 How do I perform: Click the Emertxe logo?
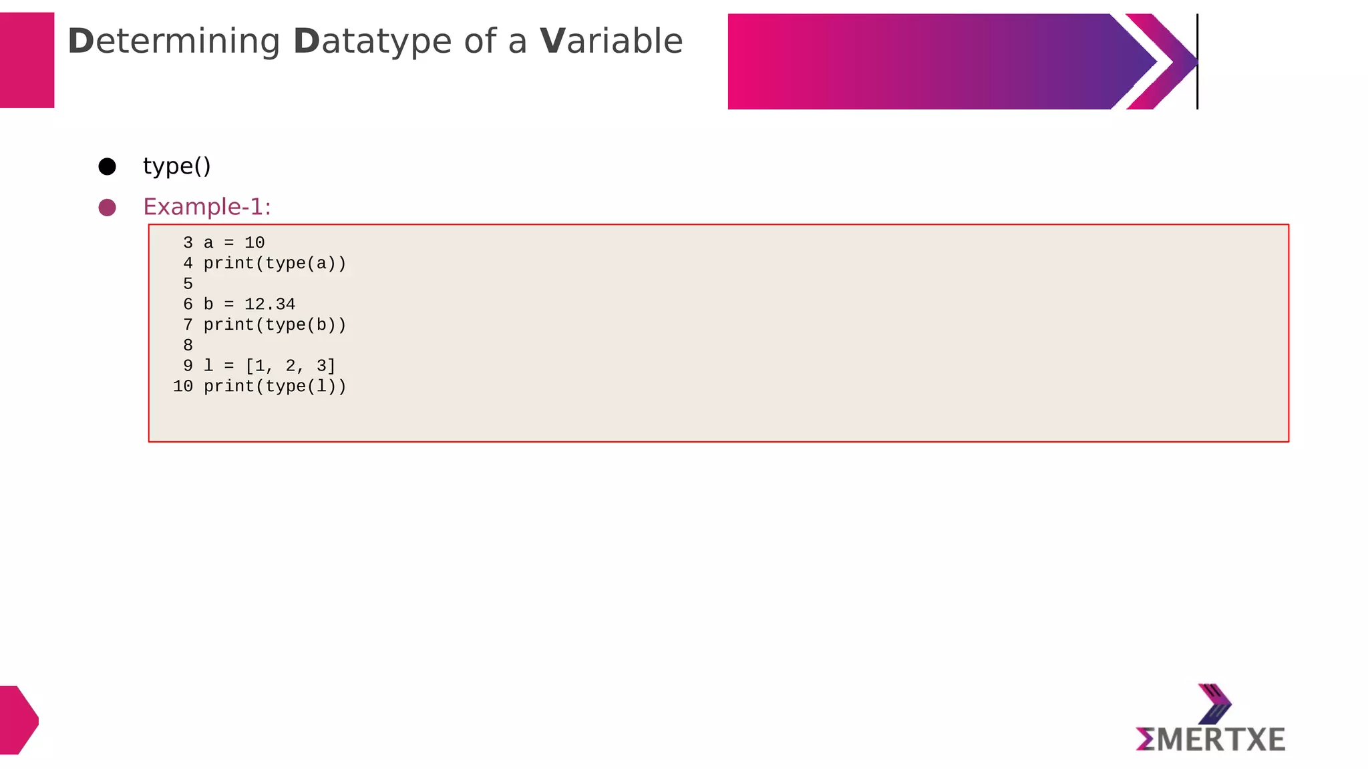1210,718
